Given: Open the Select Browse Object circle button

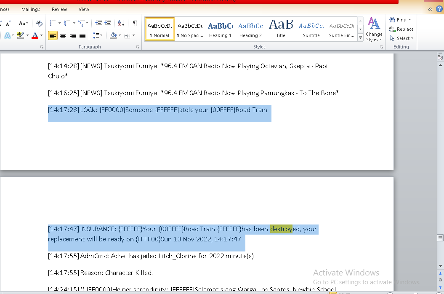Looking at the screenshot, I should point(440,280).
